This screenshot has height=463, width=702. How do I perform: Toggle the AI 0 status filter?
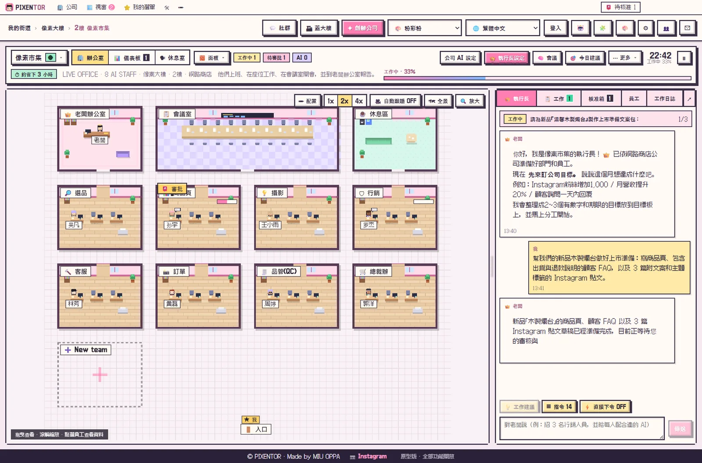(302, 57)
